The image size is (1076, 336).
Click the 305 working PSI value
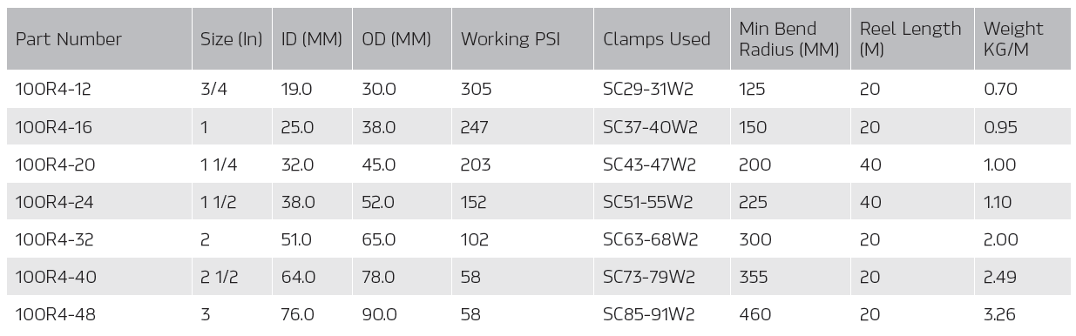pyautogui.click(x=476, y=89)
